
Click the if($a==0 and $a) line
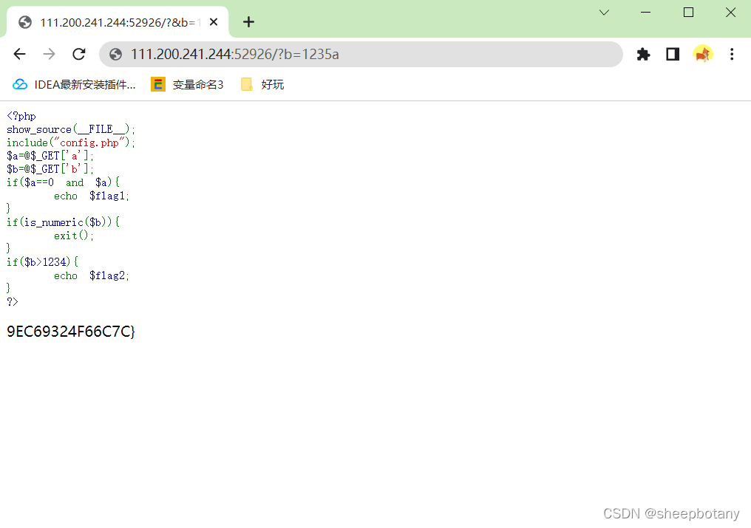[x=63, y=182]
